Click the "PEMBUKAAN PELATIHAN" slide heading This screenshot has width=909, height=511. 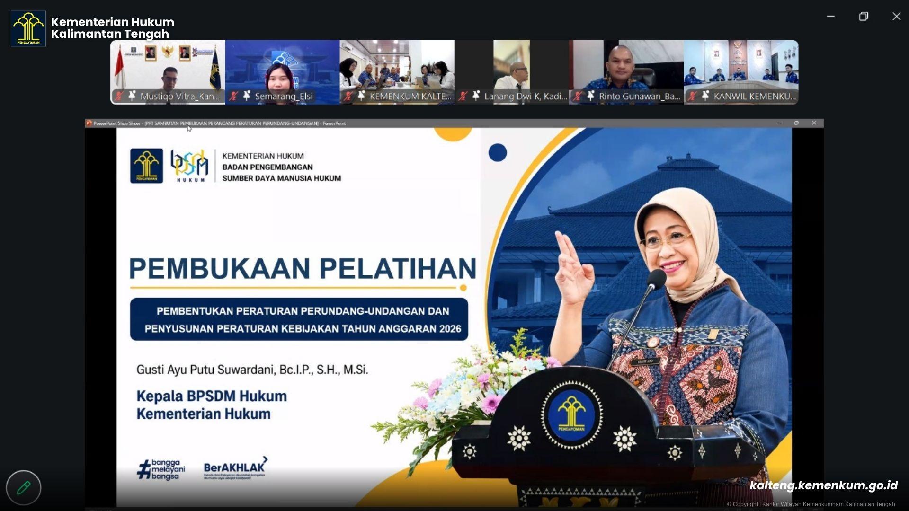(303, 268)
